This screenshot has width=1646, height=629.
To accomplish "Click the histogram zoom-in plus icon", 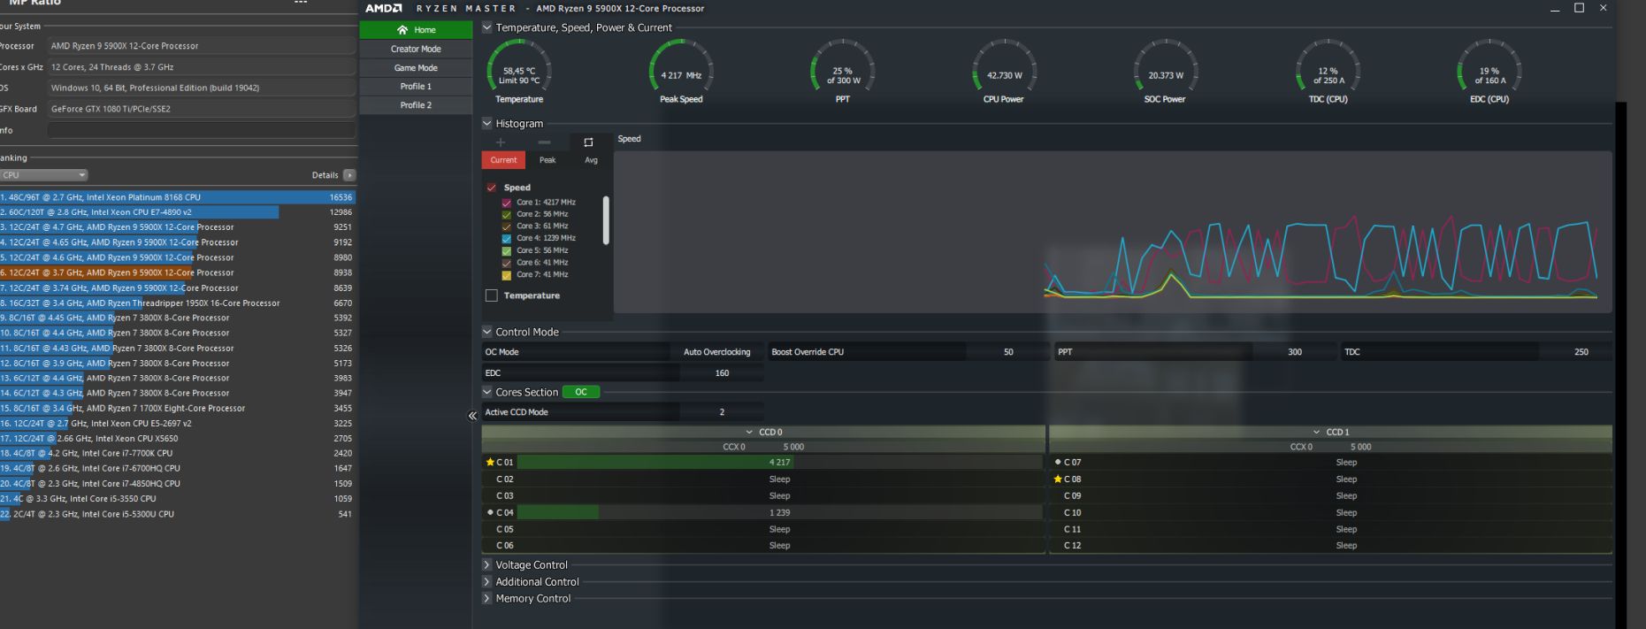I will (x=501, y=142).
